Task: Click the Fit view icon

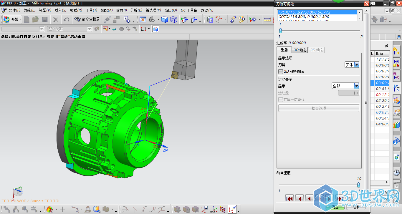Action: tap(143, 20)
